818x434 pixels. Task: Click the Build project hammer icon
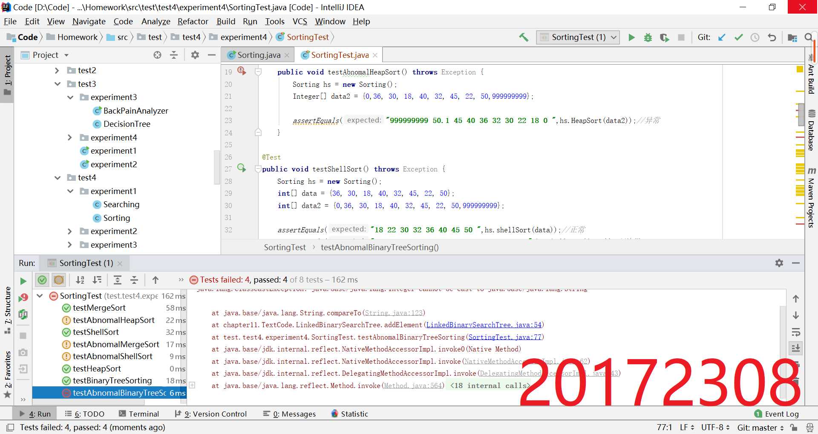click(524, 37)
